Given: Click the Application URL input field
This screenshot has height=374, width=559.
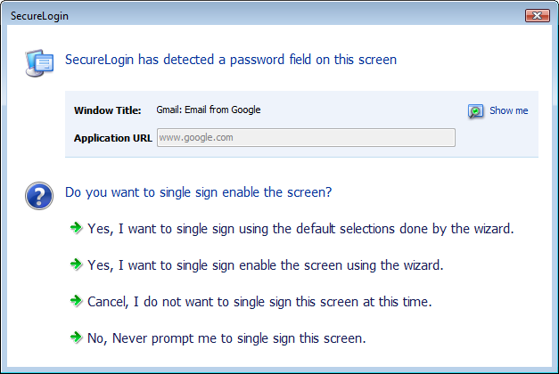Looking at the screenshot, I should coord(305,137).
